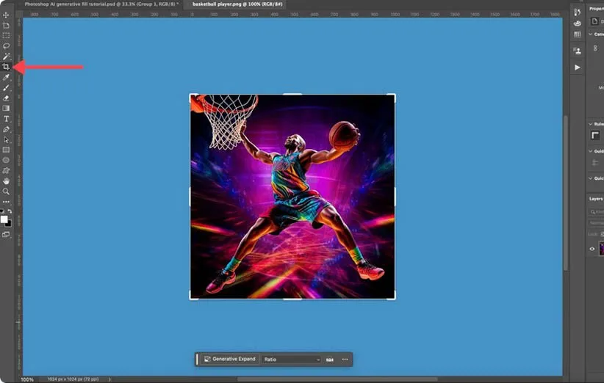
Task: Click the foreground color swatch
Action: click(x=4, y=219)
